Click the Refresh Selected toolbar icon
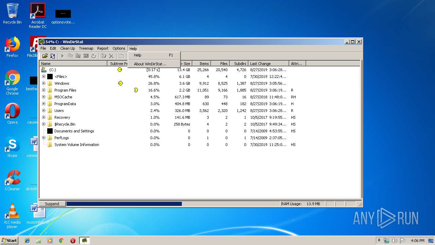Viewport: 435px width, 245px height. tap(94, 56)
